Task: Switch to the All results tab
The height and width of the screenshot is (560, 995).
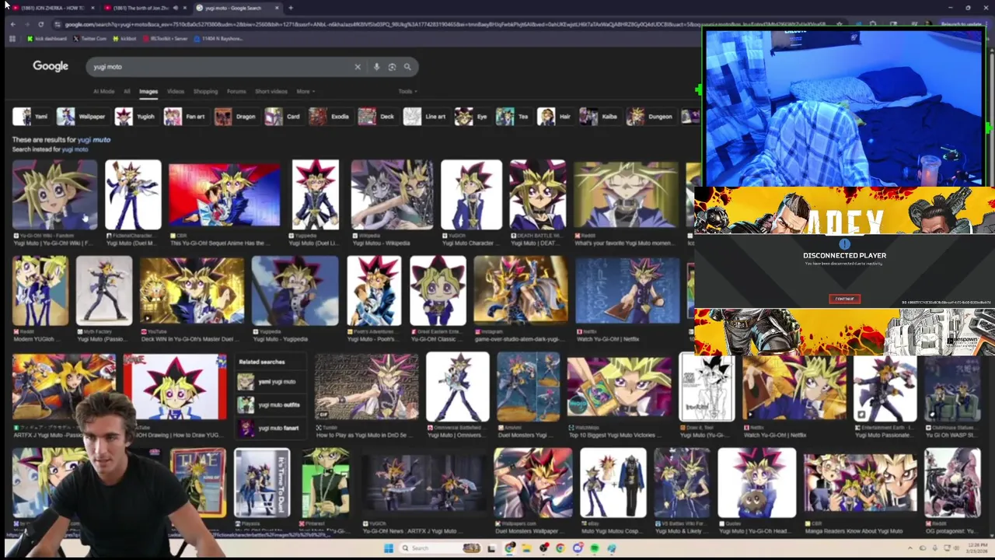Action: coord(127,92)
